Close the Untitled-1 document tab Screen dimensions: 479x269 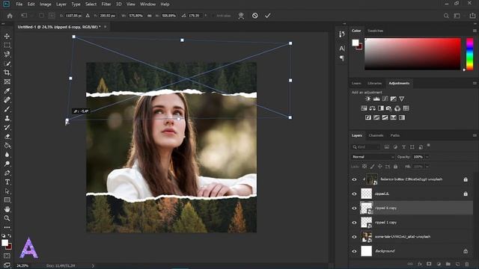point(105,27)
